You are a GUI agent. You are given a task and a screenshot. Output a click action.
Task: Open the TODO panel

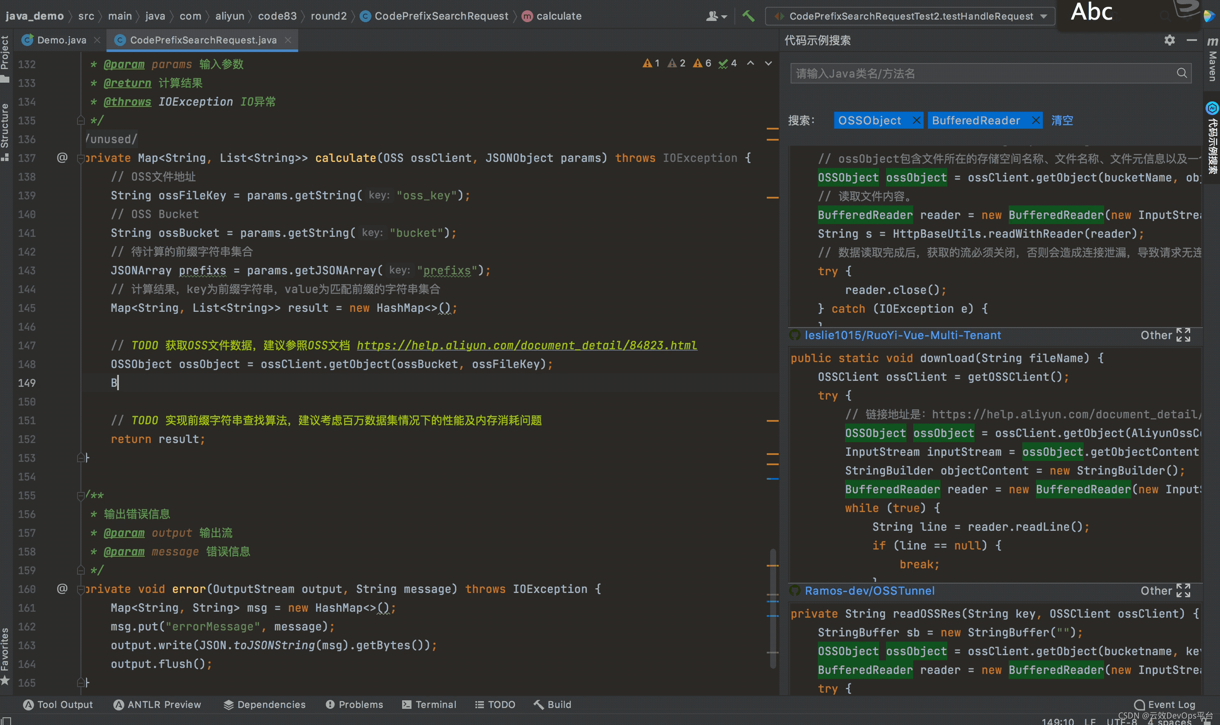(495, 705)
